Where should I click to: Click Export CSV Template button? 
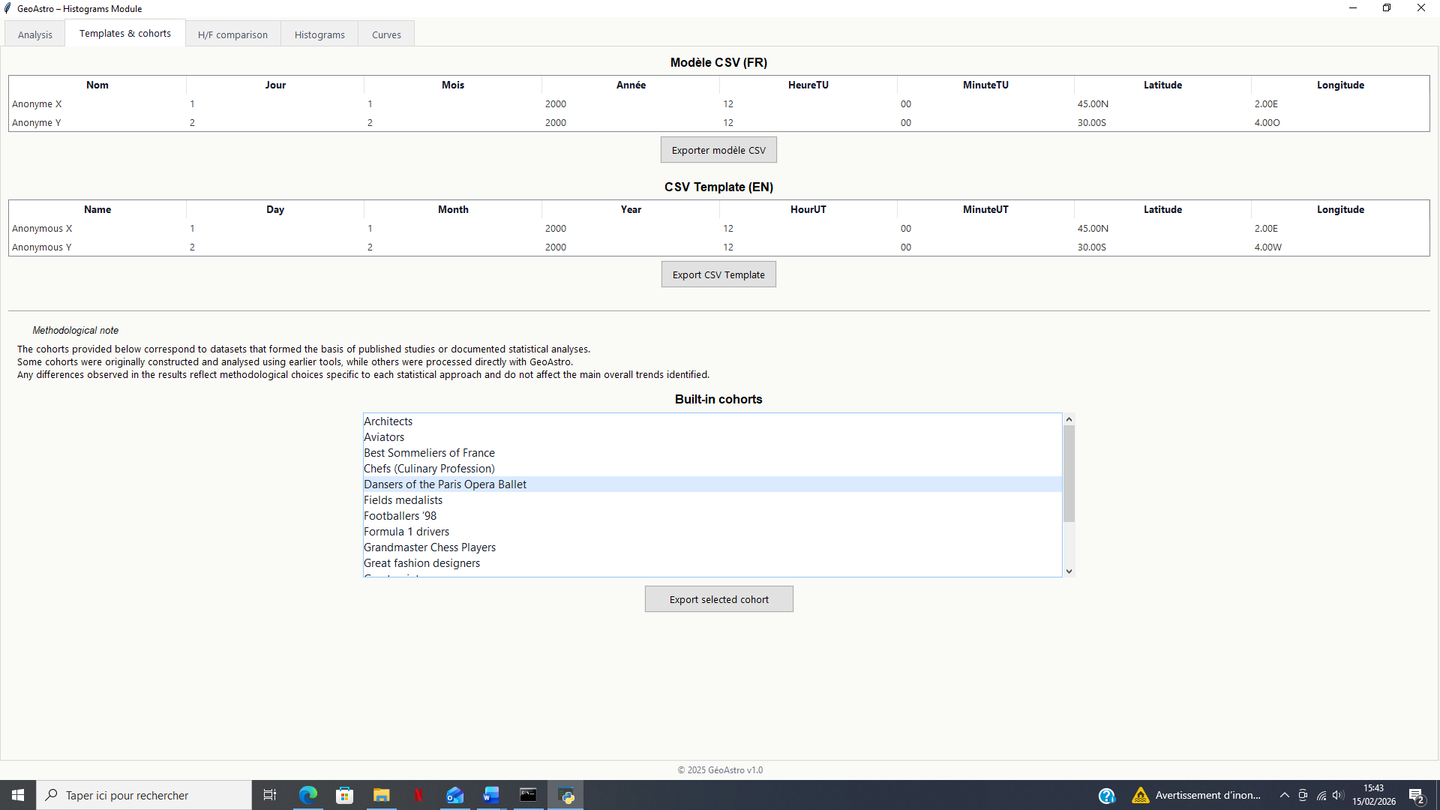718,274
